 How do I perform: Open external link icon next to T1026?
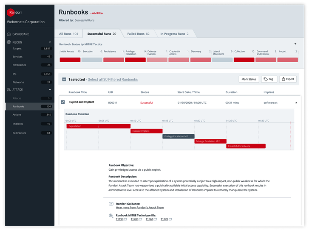[x=170, y=219]
